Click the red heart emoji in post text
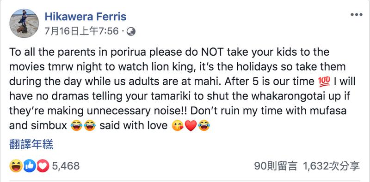 click(x=191, y=126)
